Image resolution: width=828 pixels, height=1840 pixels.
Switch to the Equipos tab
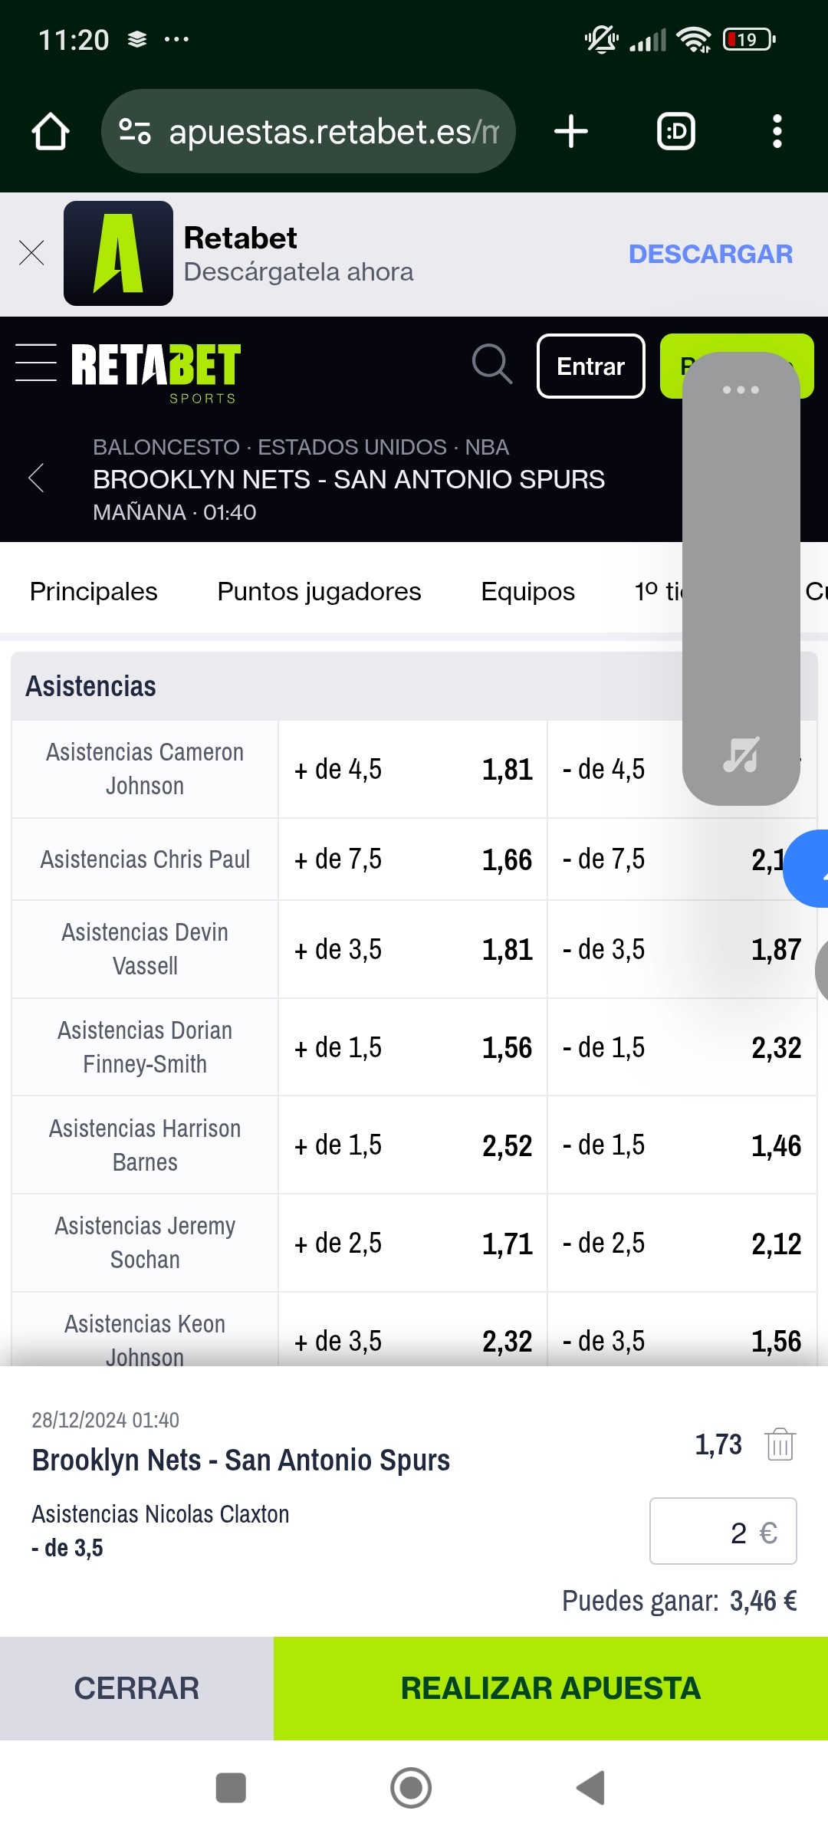click(x=527, y=592)
